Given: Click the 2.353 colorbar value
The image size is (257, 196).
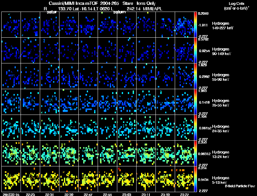Looking at the screenshot, I should (x=202, y=142).
